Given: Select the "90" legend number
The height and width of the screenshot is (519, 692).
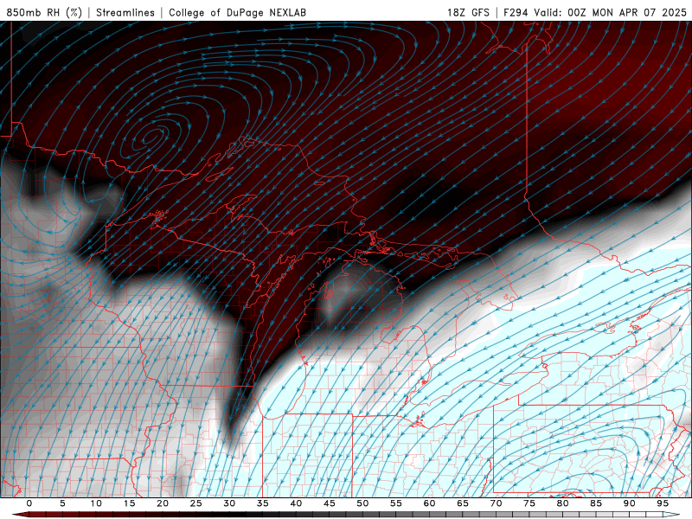Looking at the screenshot, I should (629, 503).
